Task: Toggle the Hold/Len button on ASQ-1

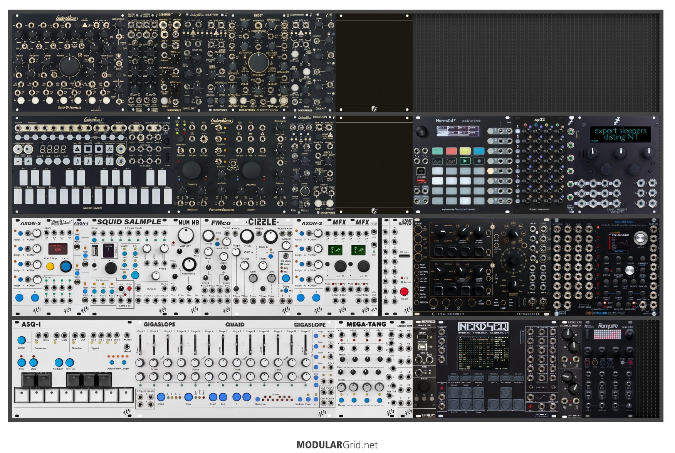Action: (59, 362)
